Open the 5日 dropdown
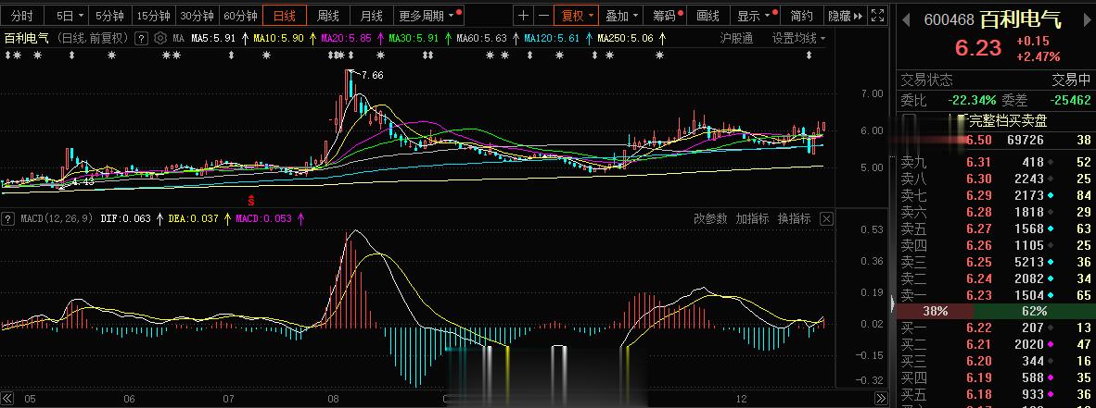The image size is (1096, 408). click(x=70, y=16)
